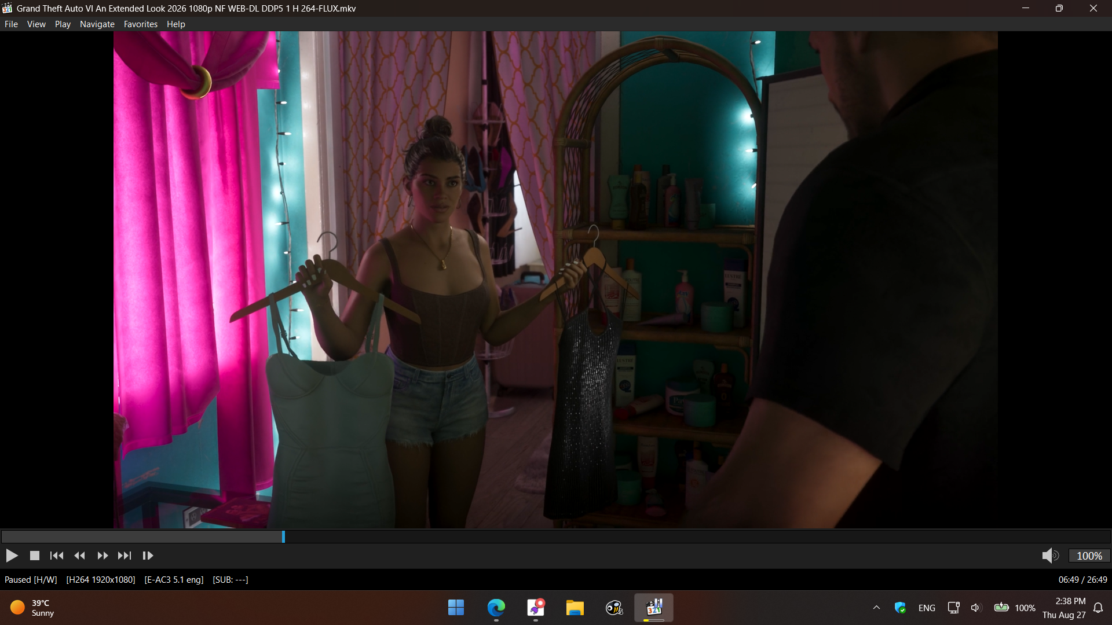Open the Navigate menu
The width and height of the screenshot is (1112, 625).
click(97, 24)
